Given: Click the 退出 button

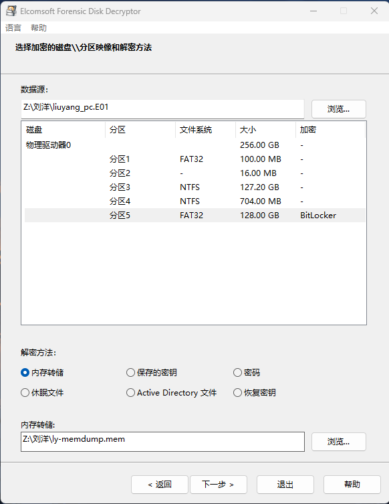Looking at the screenshot, I should [285, 485].
